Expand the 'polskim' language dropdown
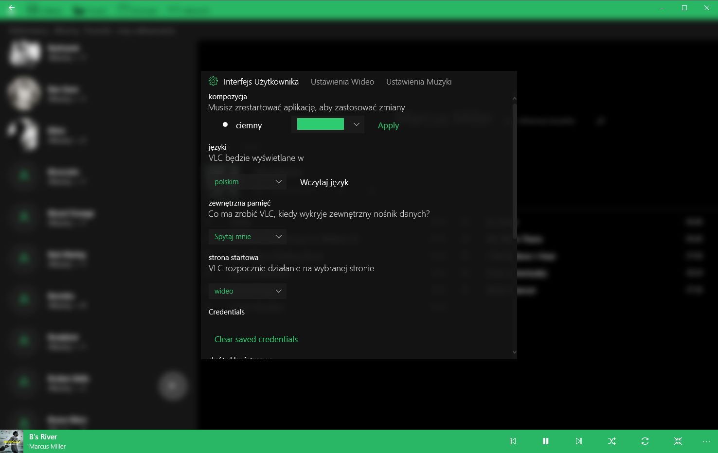718x453 pixels. point(247,182)
